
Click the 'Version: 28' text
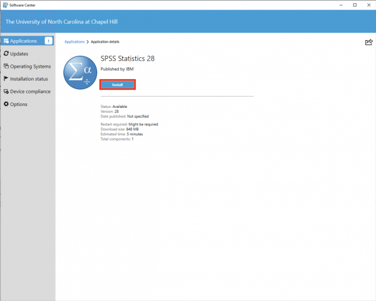click(110, 112)
